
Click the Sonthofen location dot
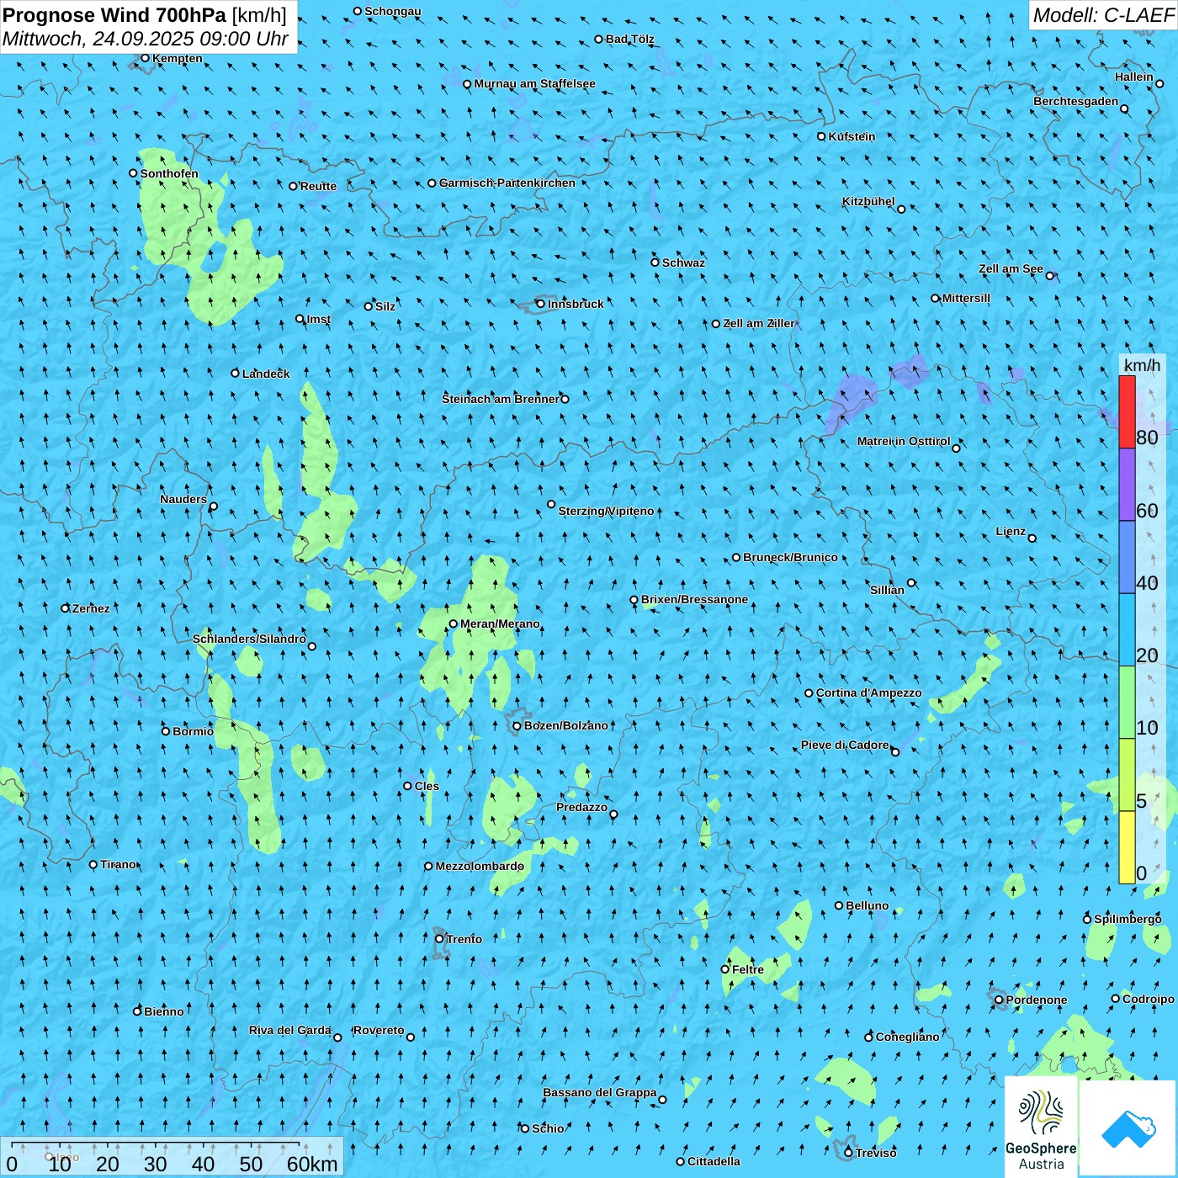(x=133, y=173)
